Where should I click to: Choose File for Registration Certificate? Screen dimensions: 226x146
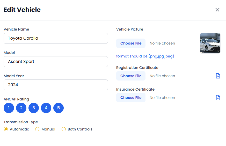point(131,76)
